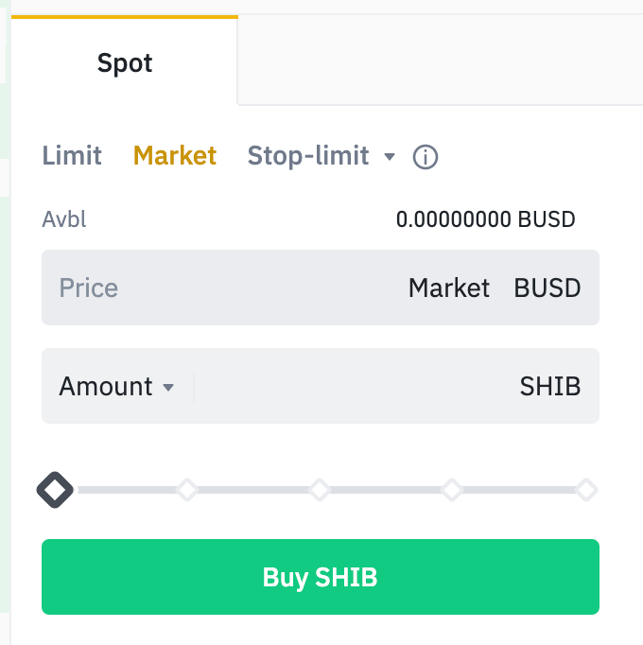The height and width of the screenshot is (645, 643).
Task: Click the slider's diamond handle at 0%
Action: 55,490
